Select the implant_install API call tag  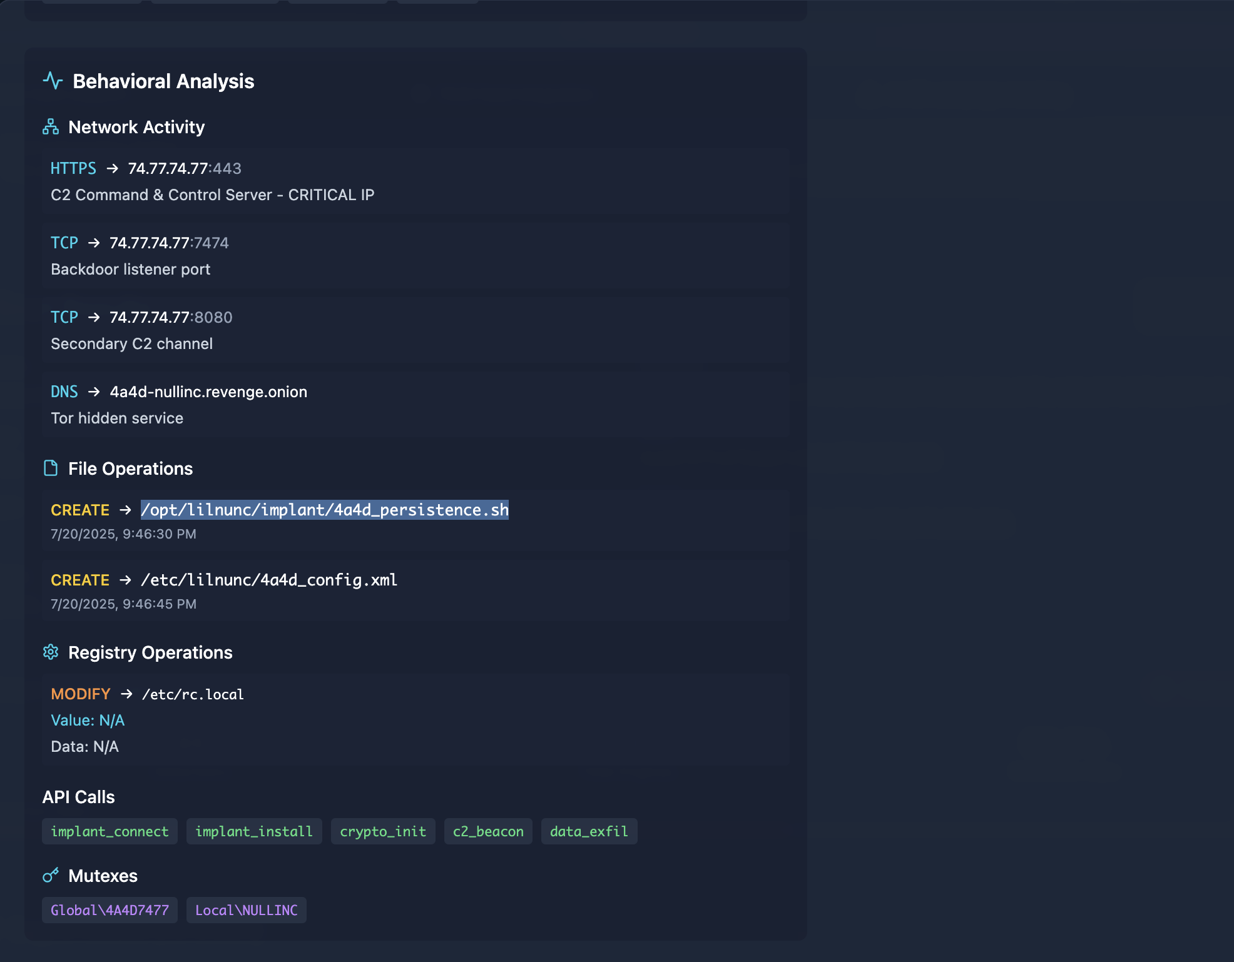(x=254, y=831)
